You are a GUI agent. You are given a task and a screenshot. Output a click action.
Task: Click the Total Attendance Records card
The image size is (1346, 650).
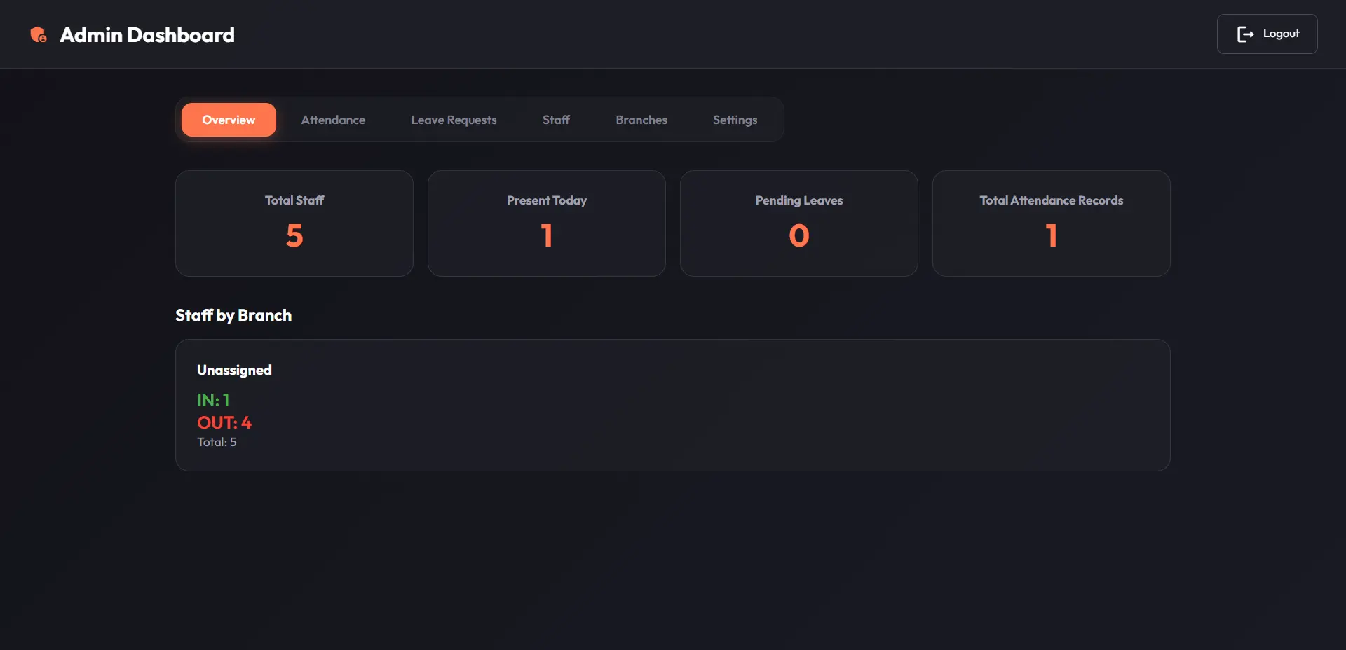(x=1052, y=223)
